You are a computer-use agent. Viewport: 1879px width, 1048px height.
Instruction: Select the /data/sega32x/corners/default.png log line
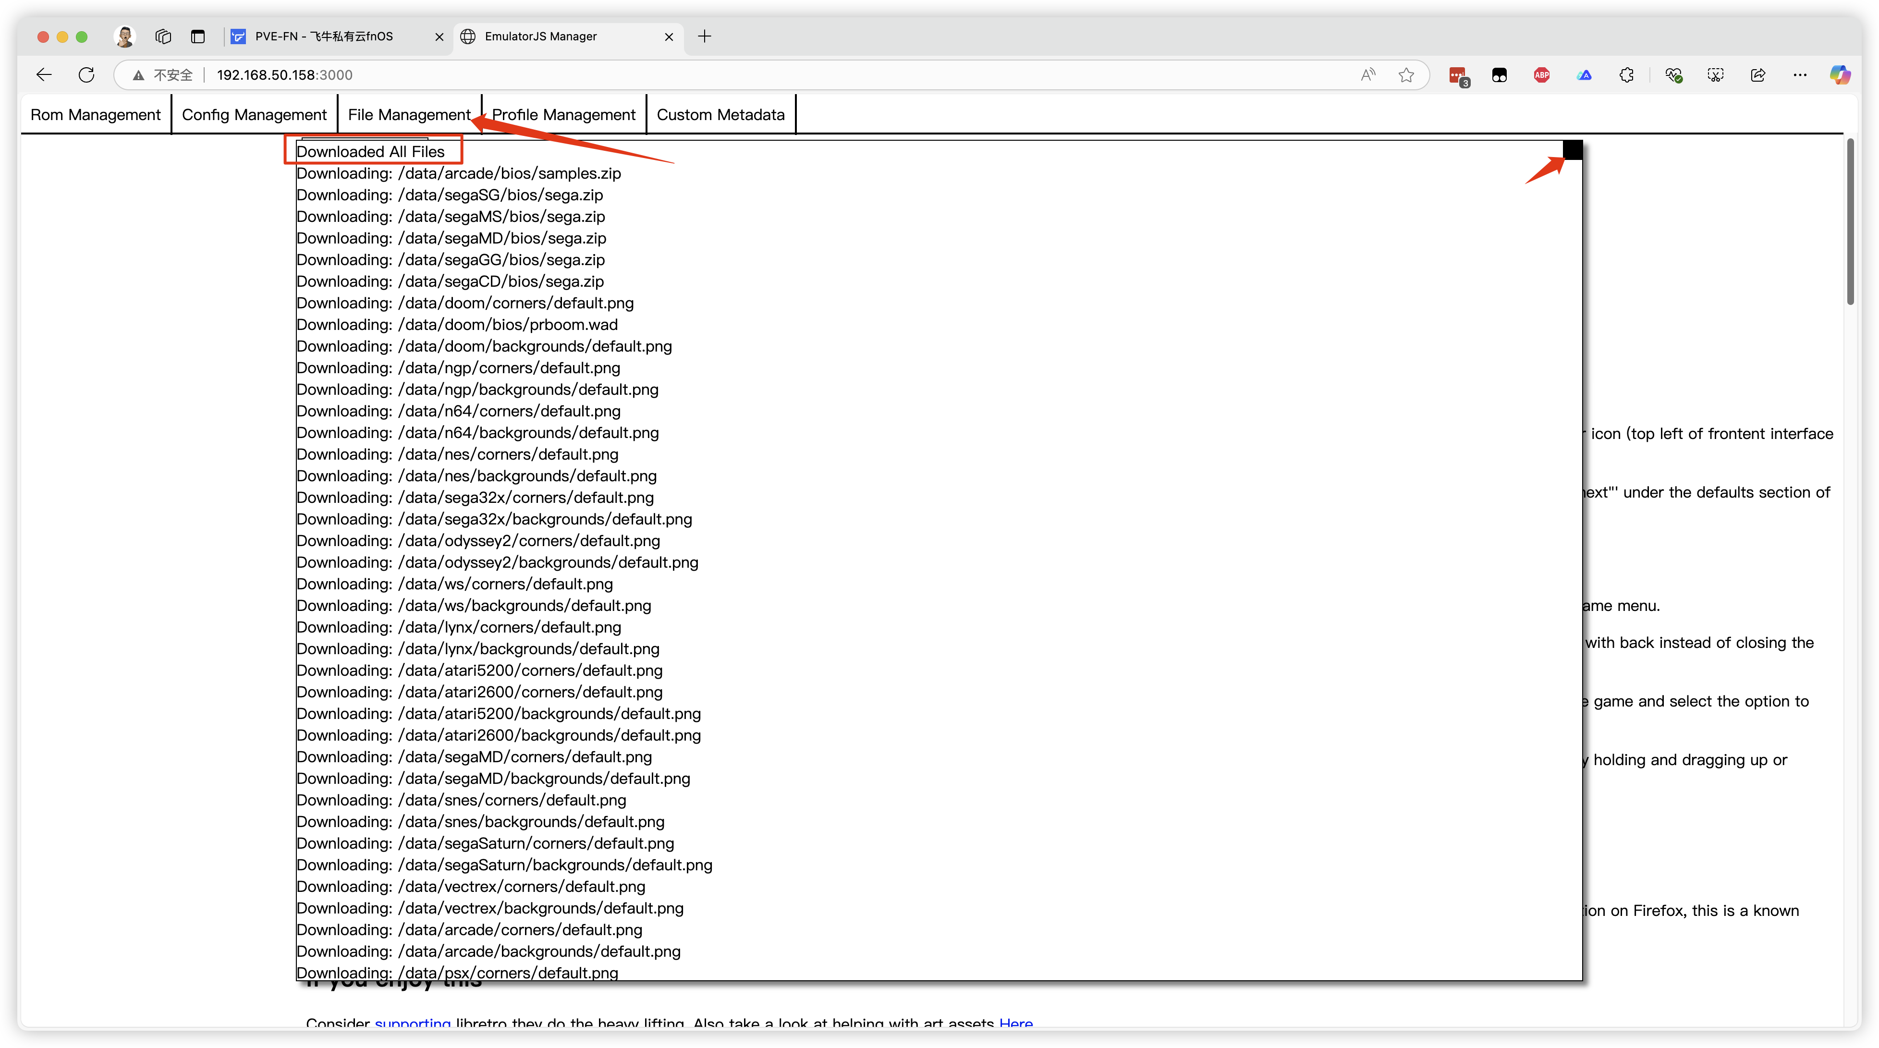coord(476,498)
